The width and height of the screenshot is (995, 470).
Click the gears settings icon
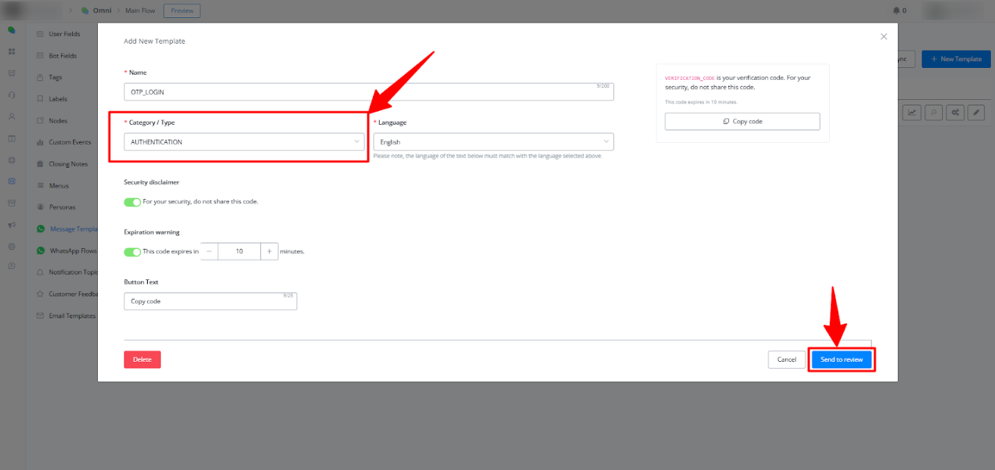955,112
